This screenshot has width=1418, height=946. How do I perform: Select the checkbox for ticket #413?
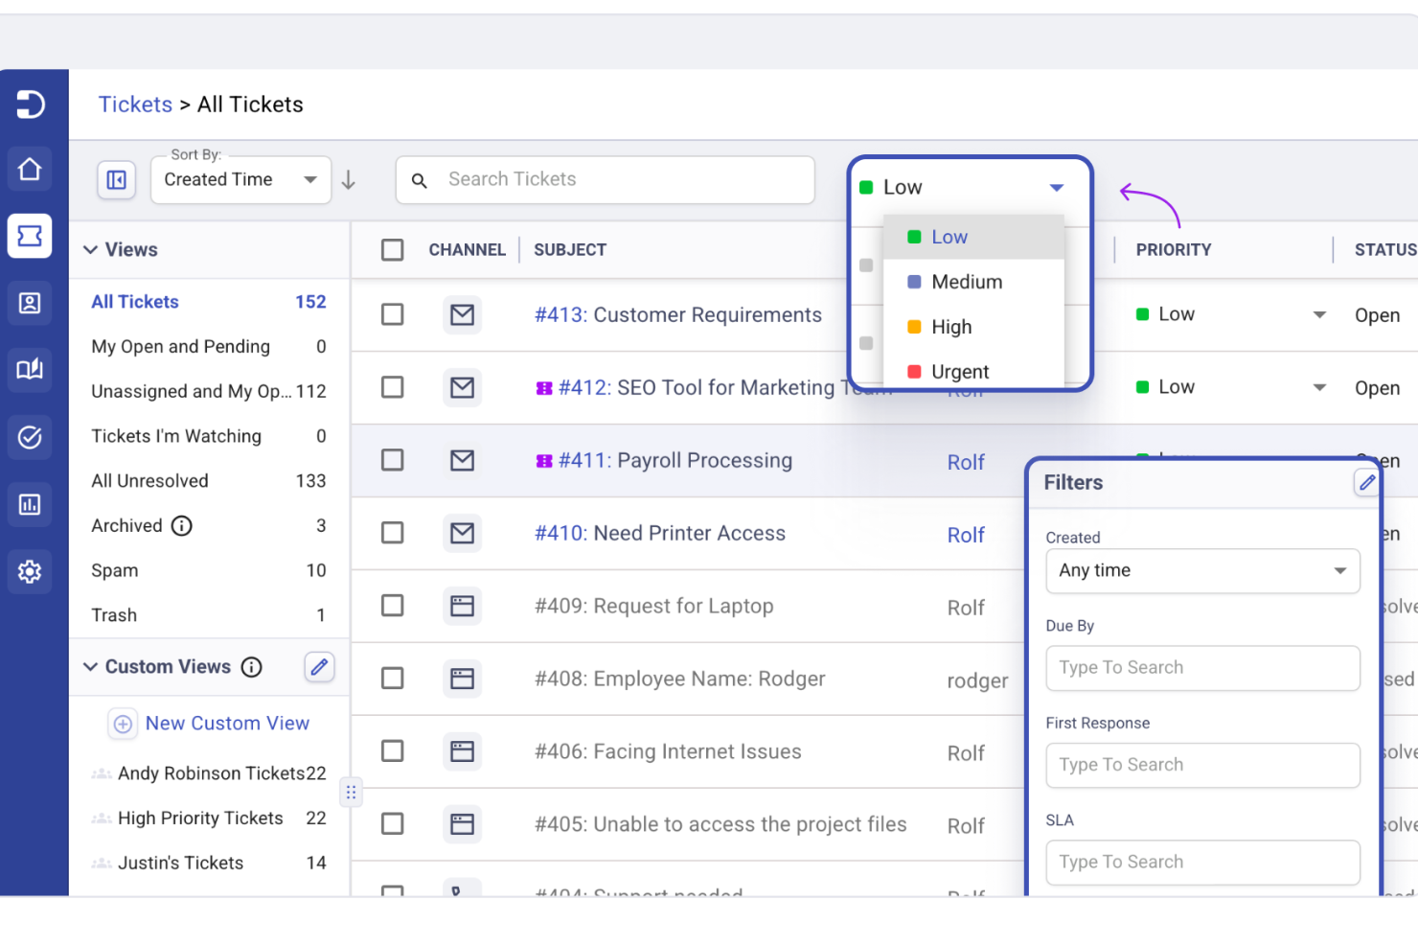click(393, 314)
